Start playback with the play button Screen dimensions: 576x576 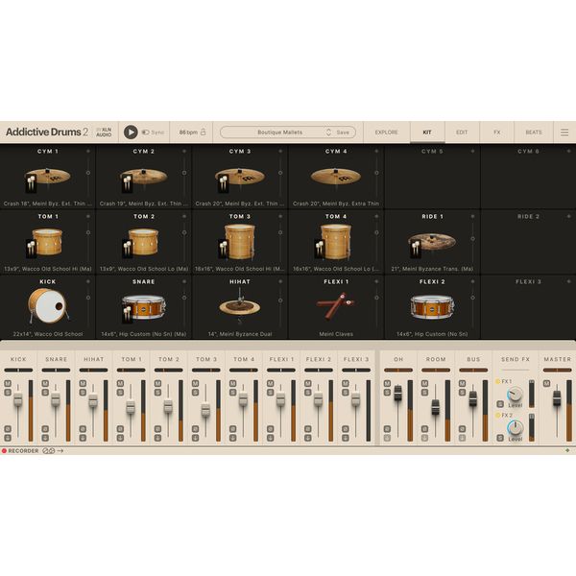tap(131, 132)
